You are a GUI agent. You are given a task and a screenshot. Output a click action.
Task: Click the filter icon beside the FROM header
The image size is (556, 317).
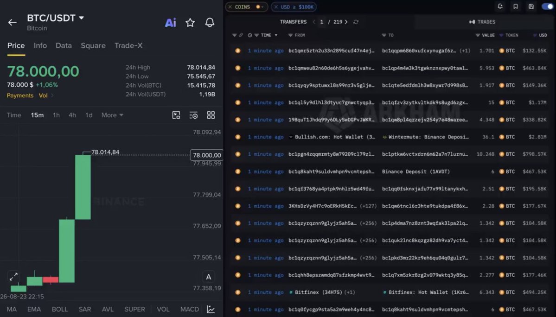[x=290, y=35]
